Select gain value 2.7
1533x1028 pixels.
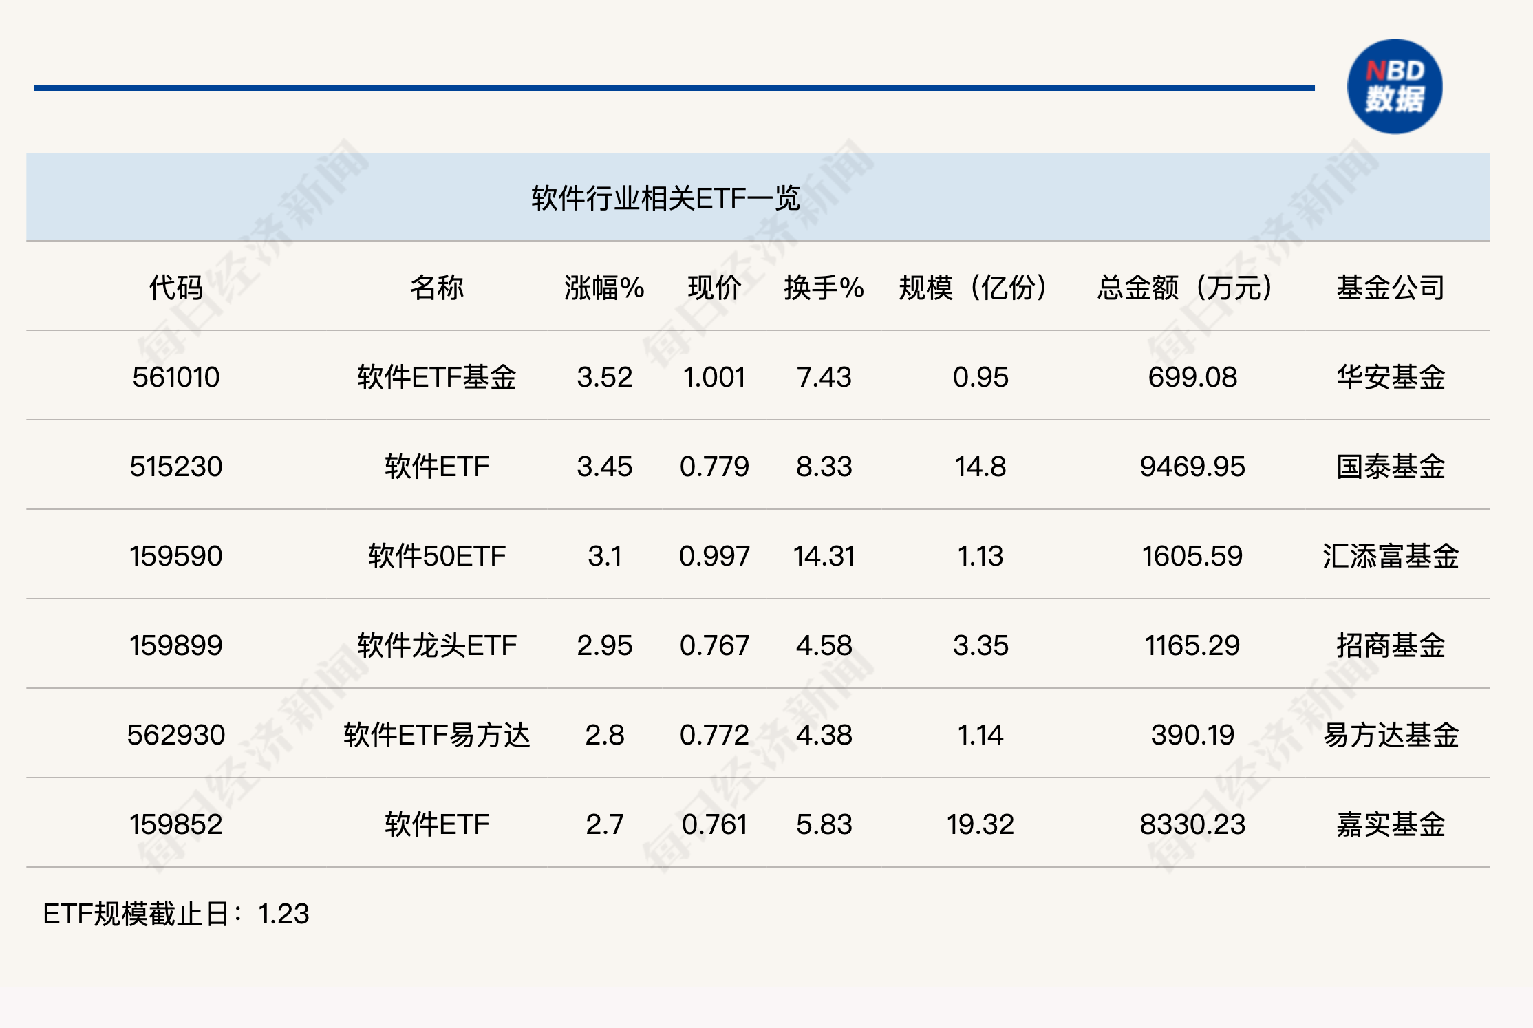click(604, 824)
